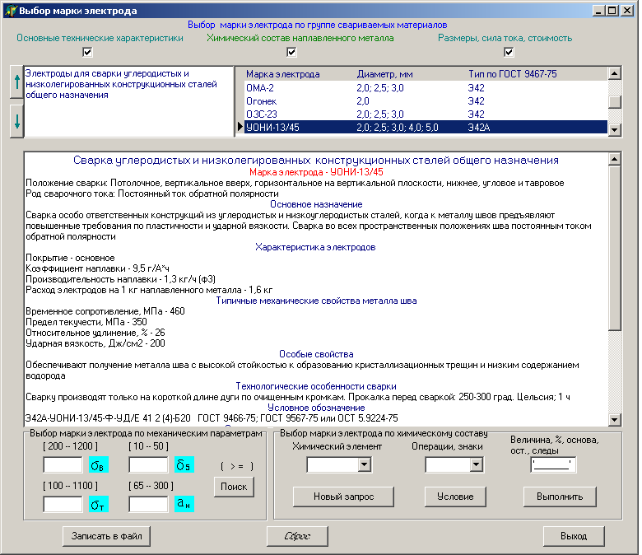The image size is (642, 555).
Task: Click the cyan aн impact toughness label
Action: [184, 504]
